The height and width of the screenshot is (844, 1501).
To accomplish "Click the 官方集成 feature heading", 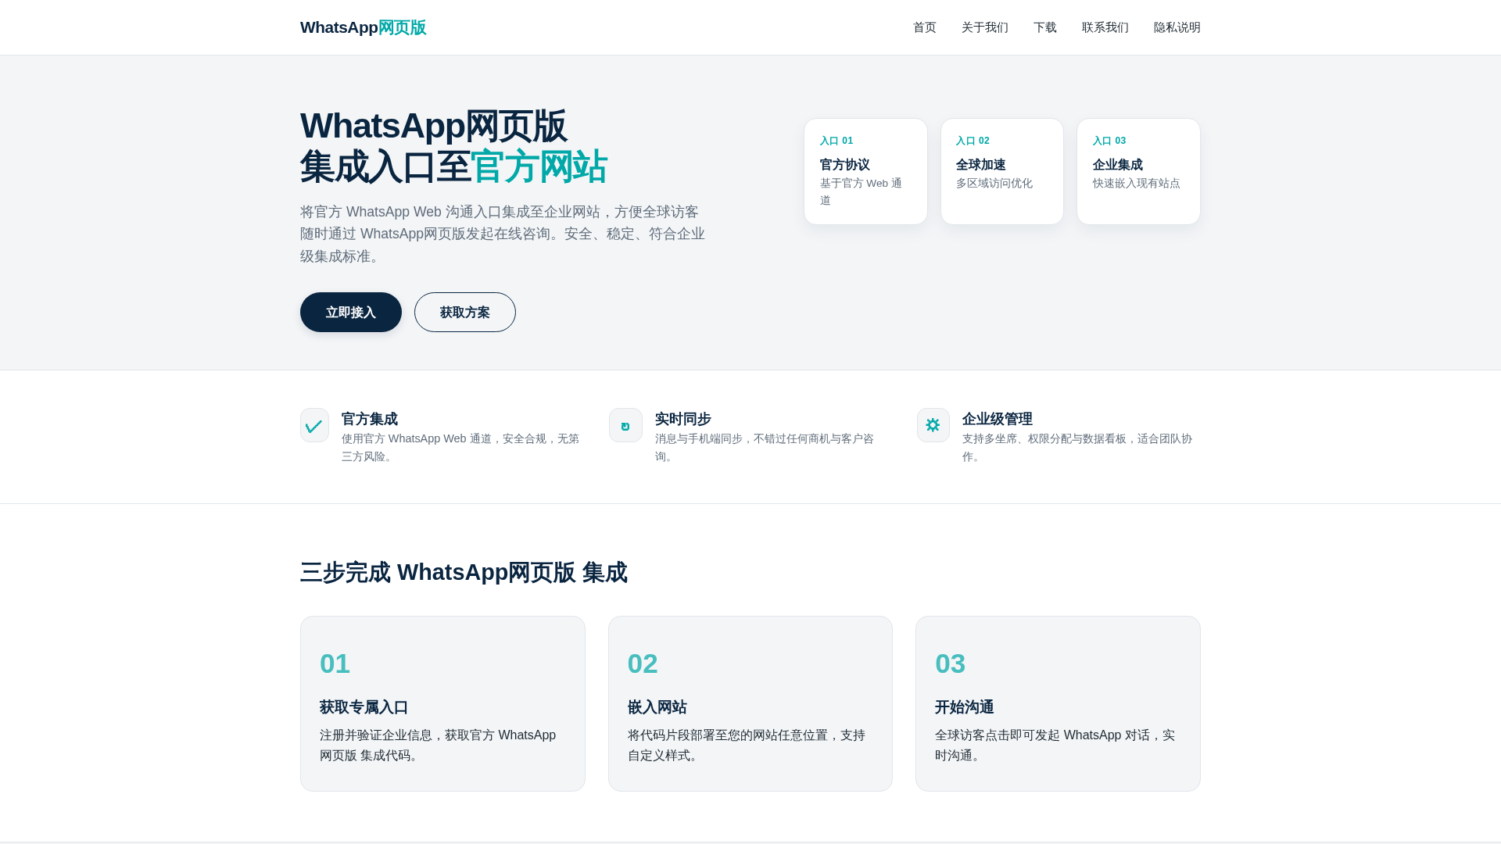I will [x=370, y=419].
